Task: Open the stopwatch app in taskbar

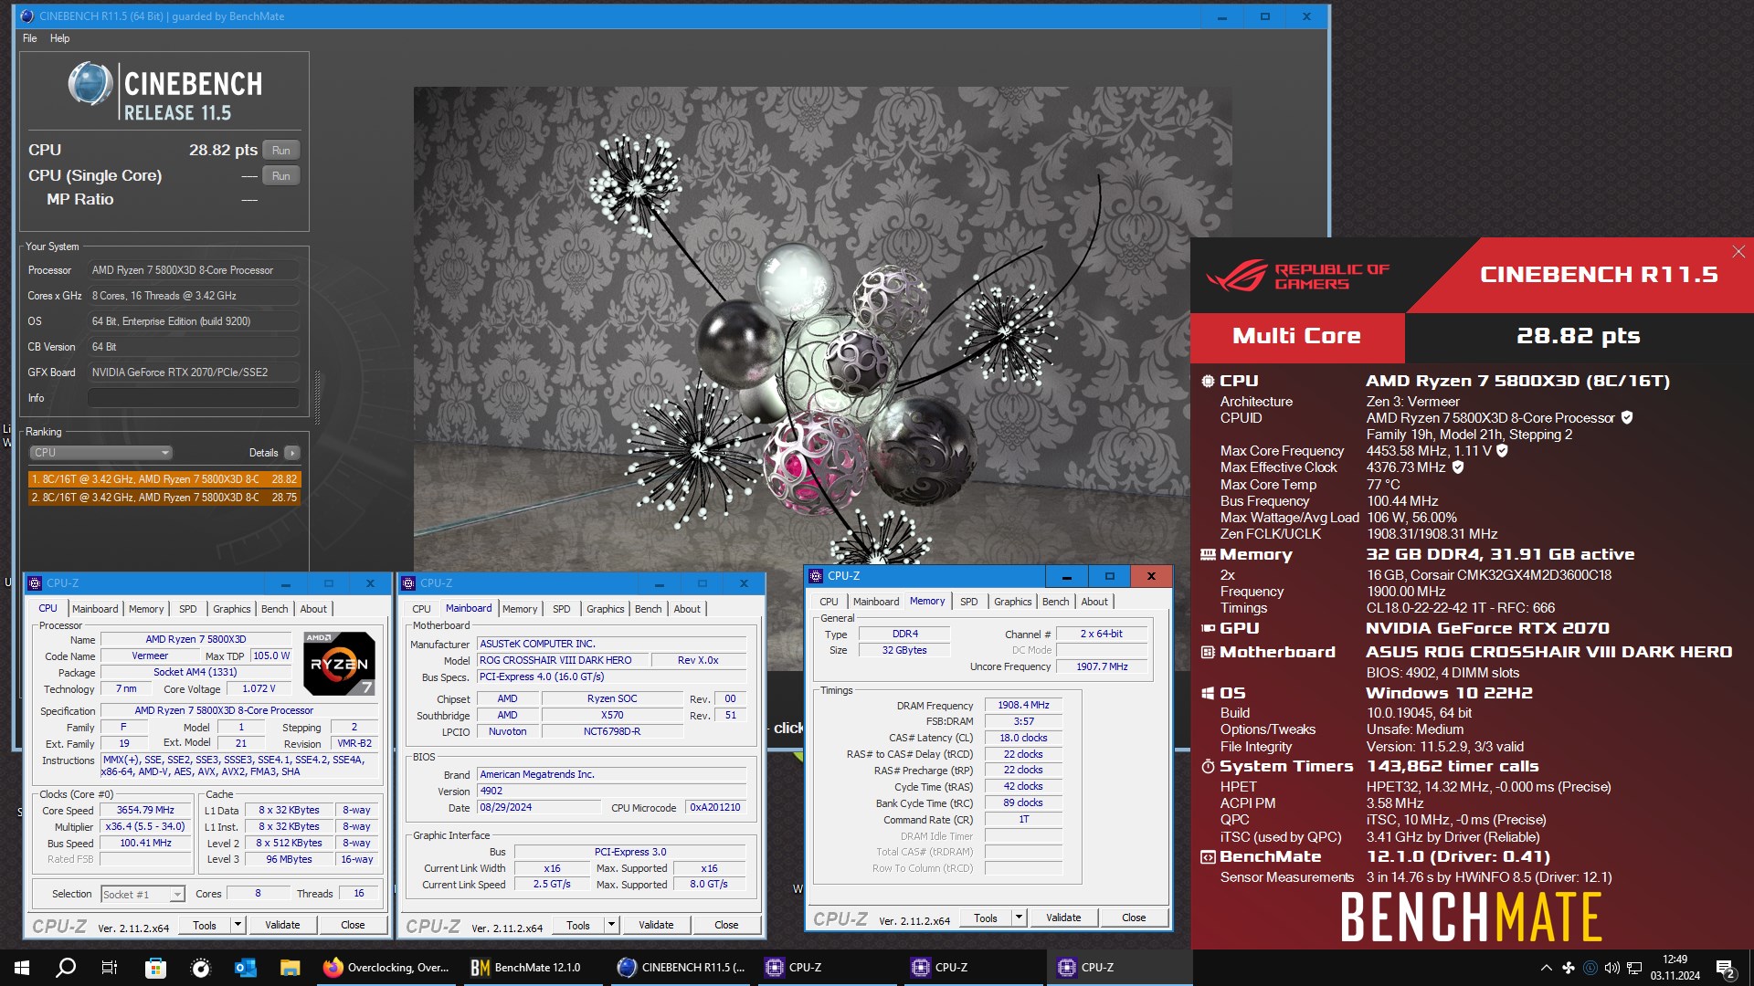Action: (200, 968)
